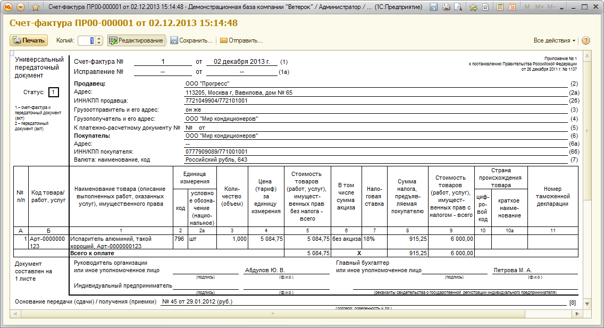604x328 pixels.
Task: Click the floppy disk save icon in title bar
Action: 433,7
